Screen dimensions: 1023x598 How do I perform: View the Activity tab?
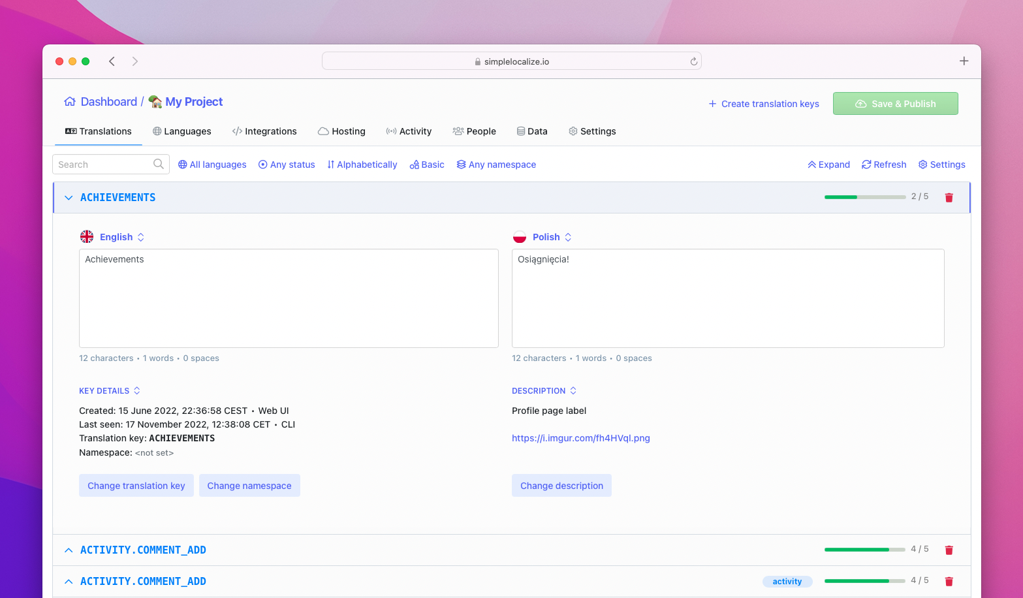[x=409, y=131]
